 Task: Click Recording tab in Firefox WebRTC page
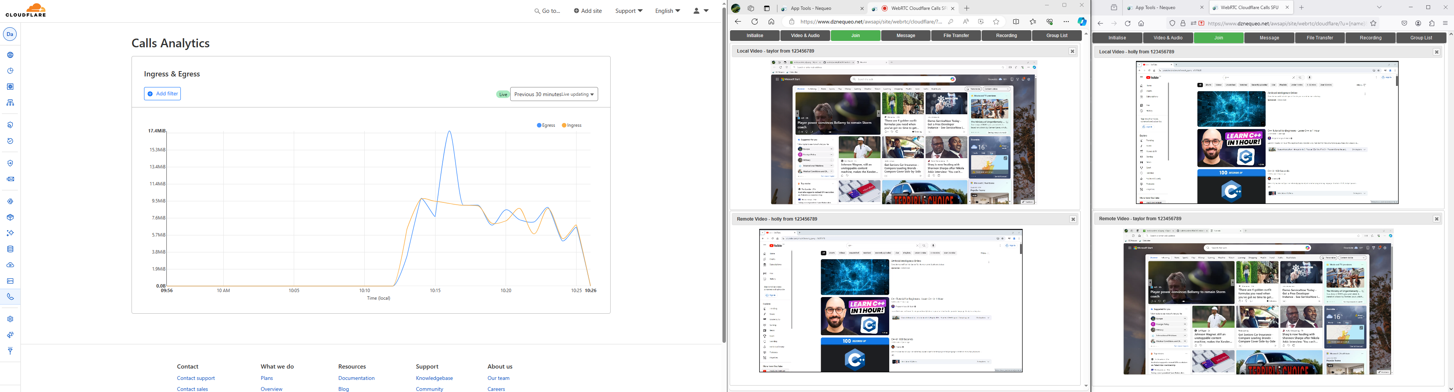click(1371, 38)
